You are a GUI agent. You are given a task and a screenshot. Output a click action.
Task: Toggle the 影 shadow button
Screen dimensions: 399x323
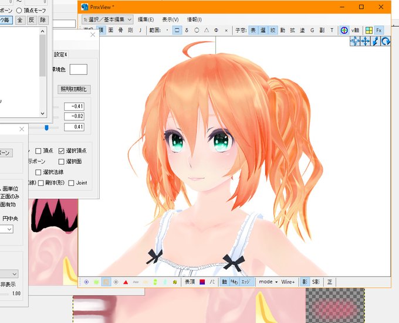(305, 282)
